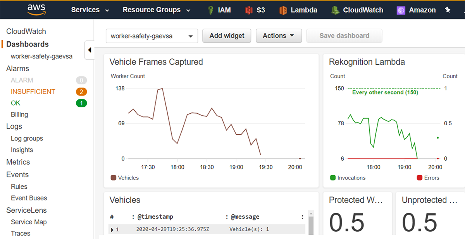Open Insights in the sidebar
The height and width of the screenshot is (239, 465).
[22, 150]
